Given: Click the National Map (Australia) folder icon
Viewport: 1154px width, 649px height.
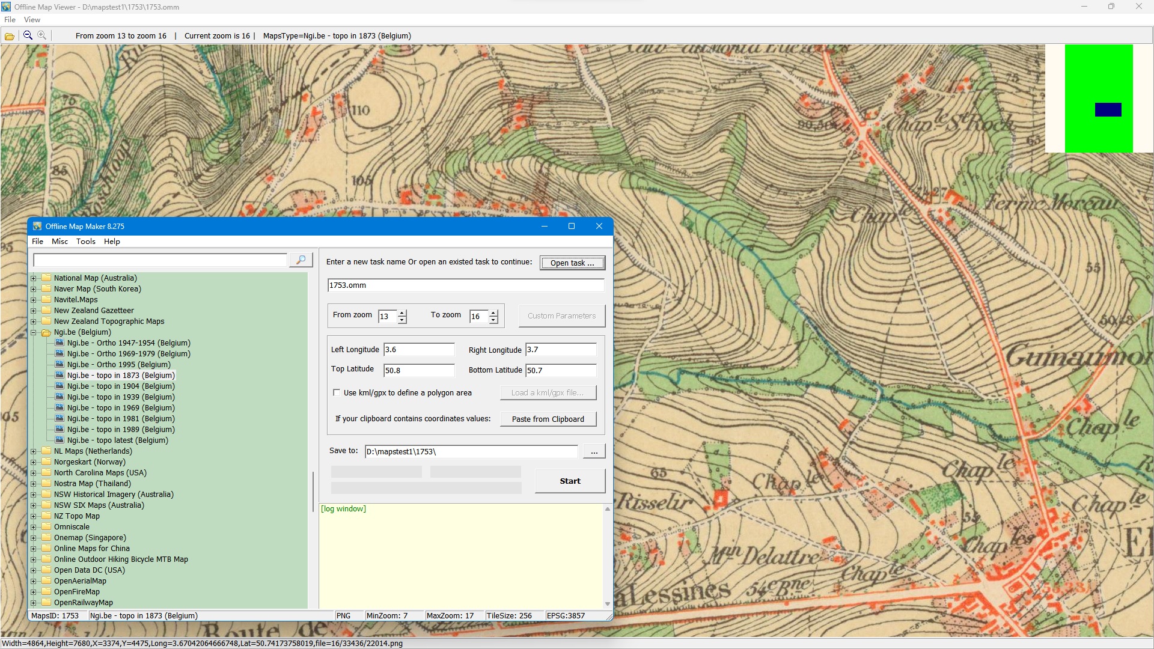Looking at the screenshot, I should (46, 278).
